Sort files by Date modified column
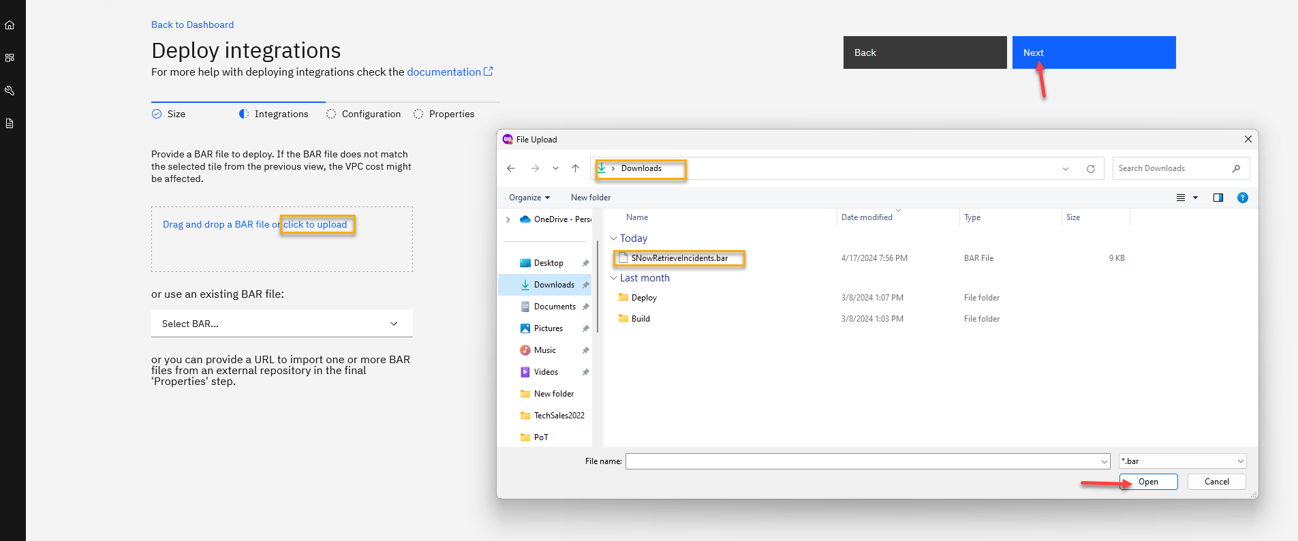1298x541 pixels. click(x=867, y=217)
